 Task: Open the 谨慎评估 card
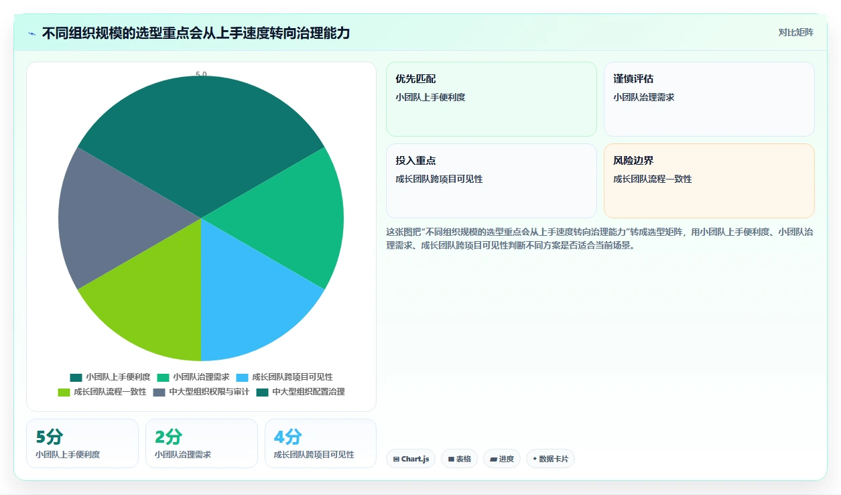709,99
